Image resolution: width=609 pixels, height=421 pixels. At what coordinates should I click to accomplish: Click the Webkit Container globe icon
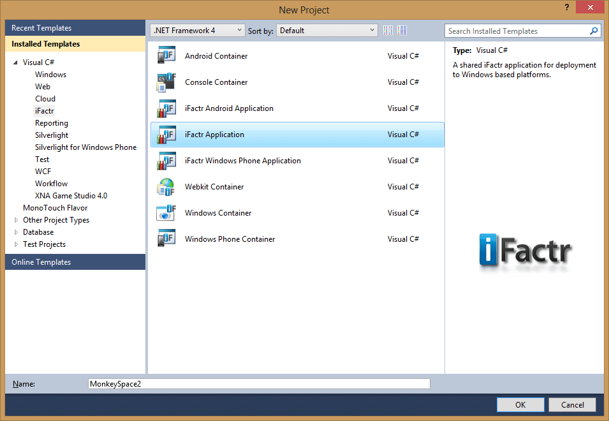tap(166, 187)
